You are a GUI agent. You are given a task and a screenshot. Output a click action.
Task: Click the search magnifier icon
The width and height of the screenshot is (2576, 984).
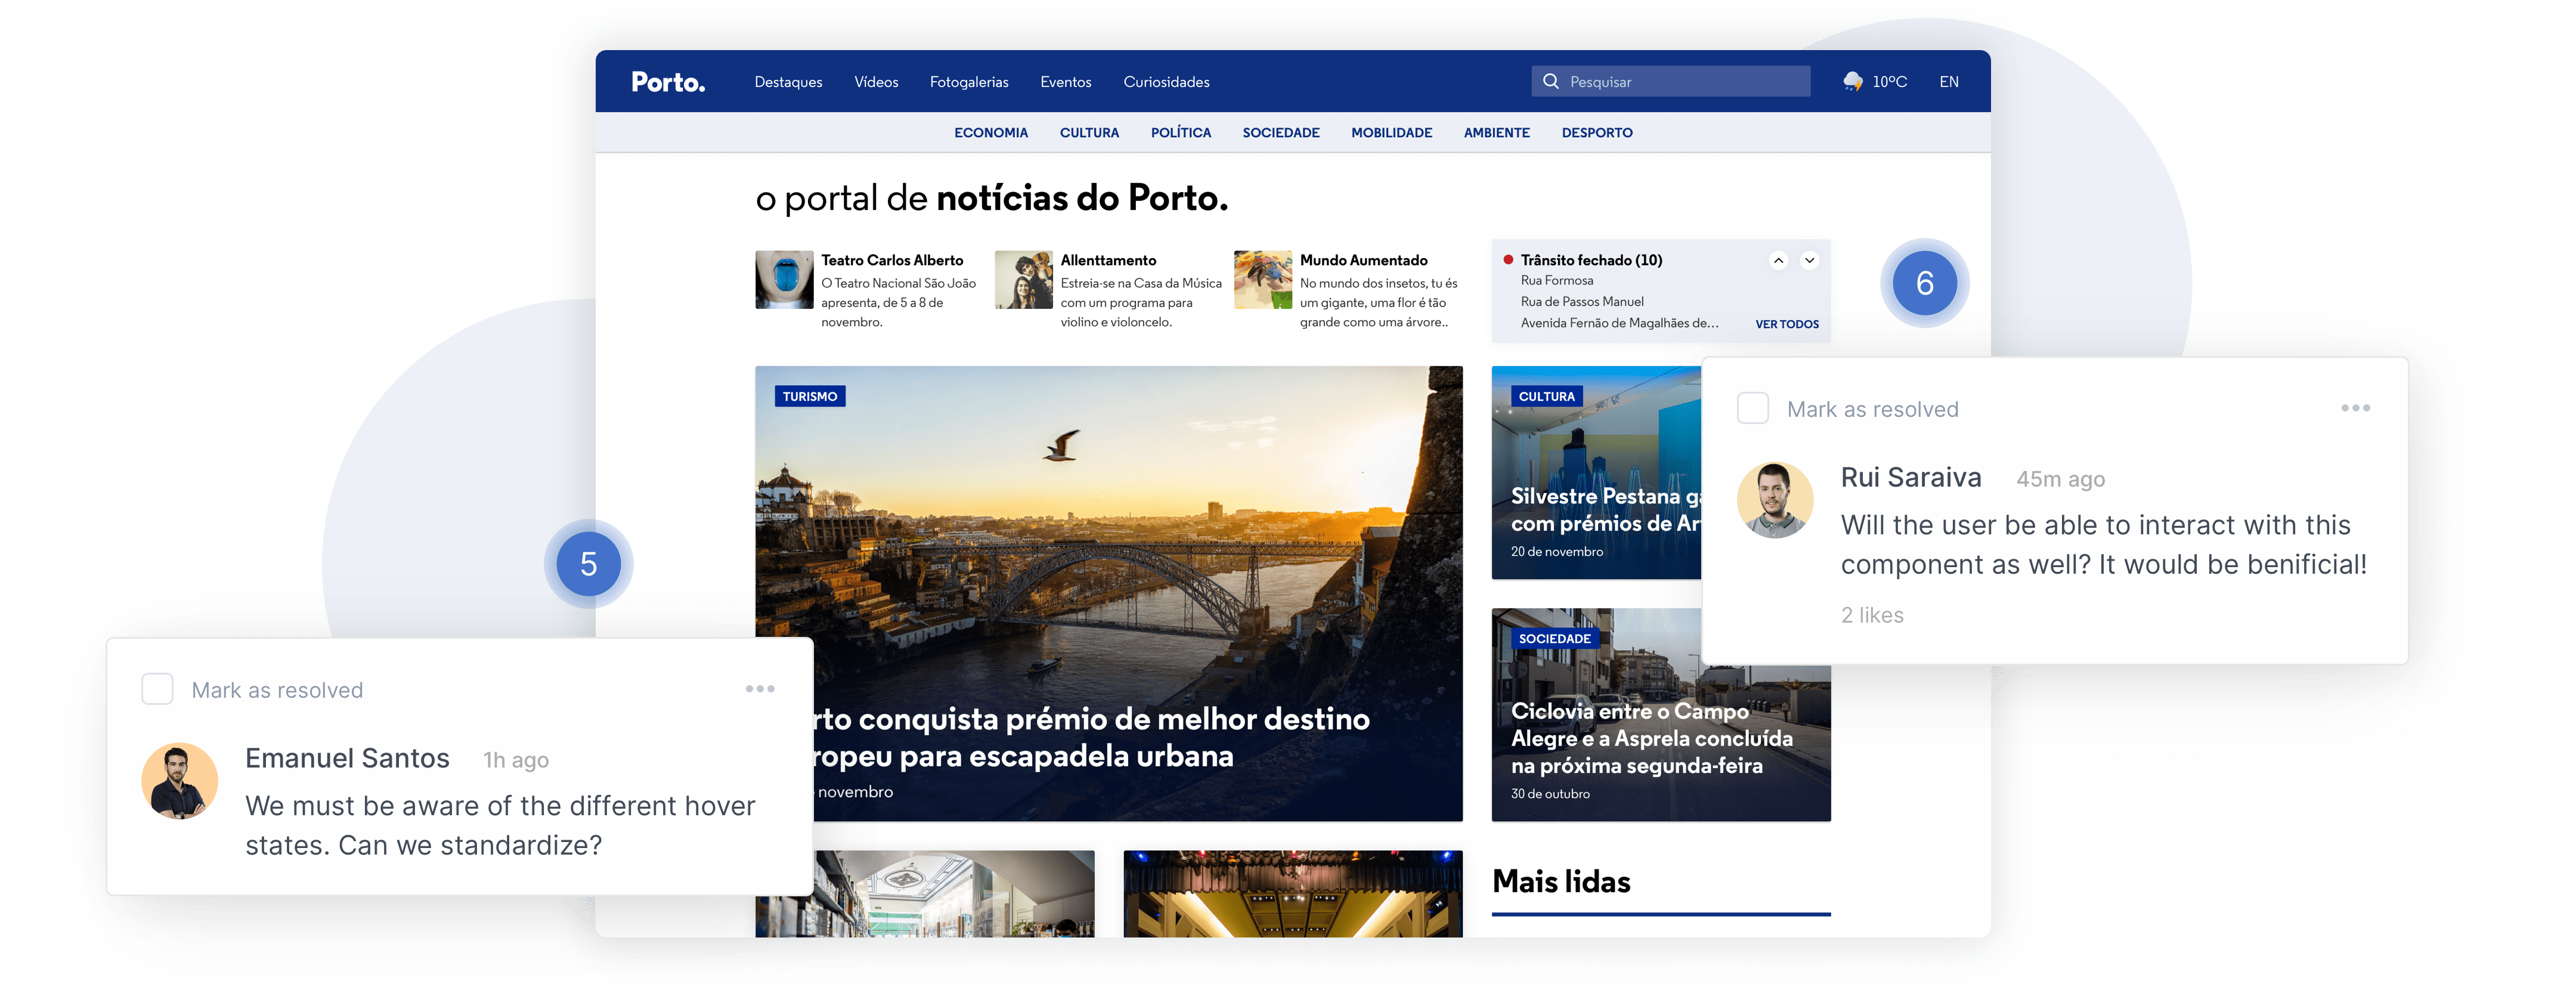[x=1550, y=82]
